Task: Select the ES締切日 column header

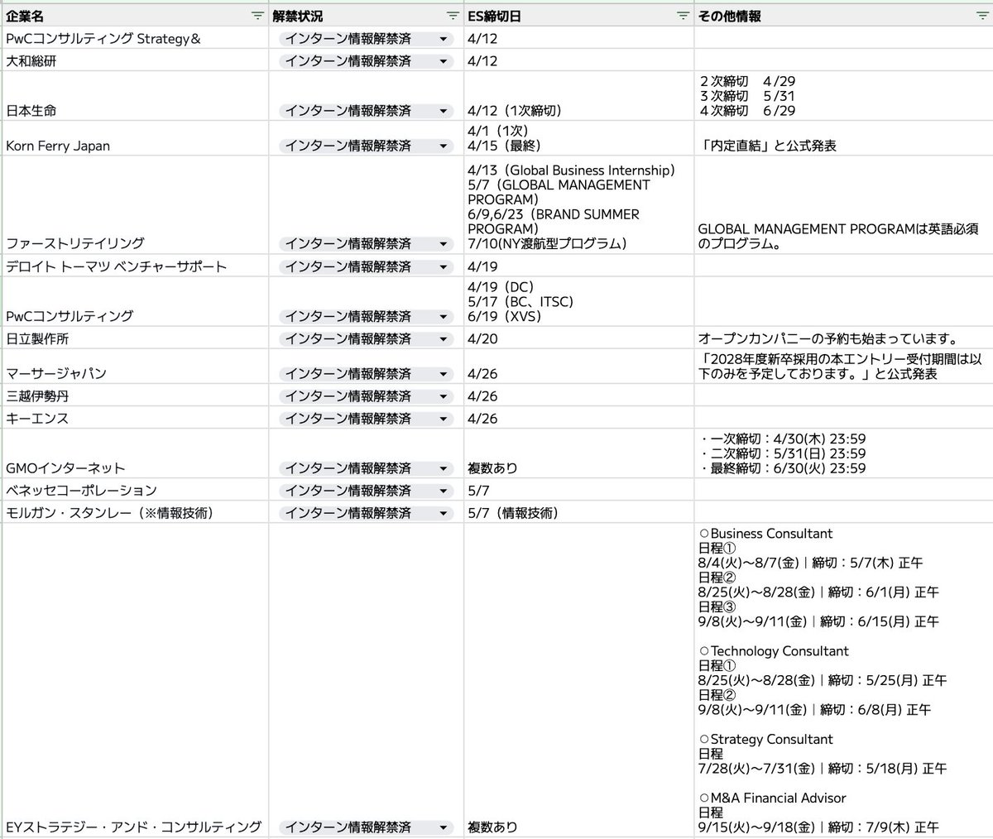Action: pos(578,16)
